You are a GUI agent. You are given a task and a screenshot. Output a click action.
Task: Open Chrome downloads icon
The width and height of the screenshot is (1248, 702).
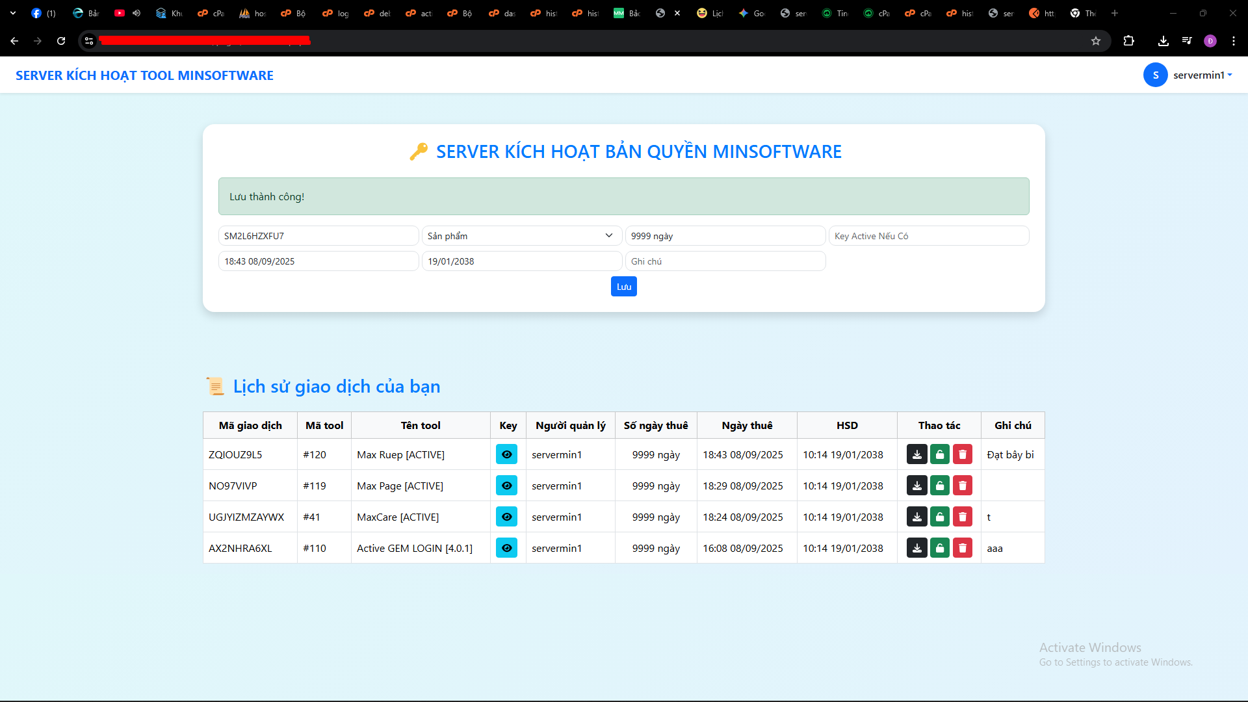tap(1163, 41)
